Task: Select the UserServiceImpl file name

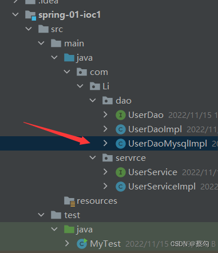Action: tap(162, 187)
